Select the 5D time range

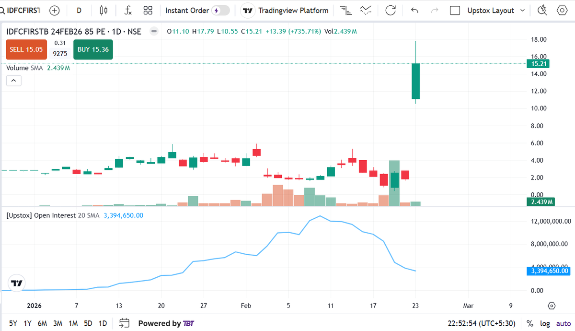coord(88,323)
